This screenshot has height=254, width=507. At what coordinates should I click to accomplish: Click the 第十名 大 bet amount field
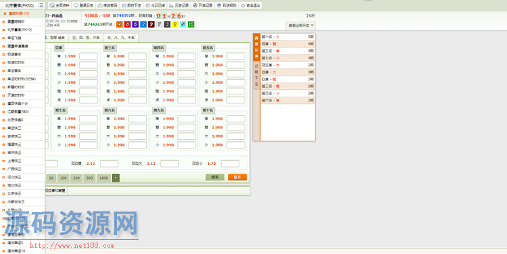236,136
